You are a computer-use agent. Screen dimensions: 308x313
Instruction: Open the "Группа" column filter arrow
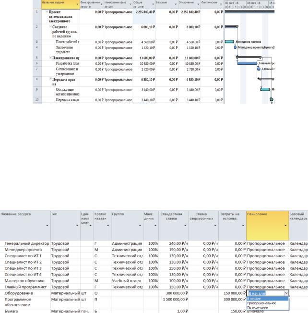[x=140, y=225]
